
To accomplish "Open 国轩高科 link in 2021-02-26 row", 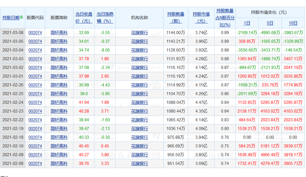I will coord(59,85).
